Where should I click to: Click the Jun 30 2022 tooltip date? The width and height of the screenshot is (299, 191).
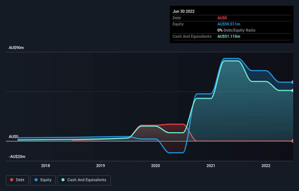click(x=184, y=11)
